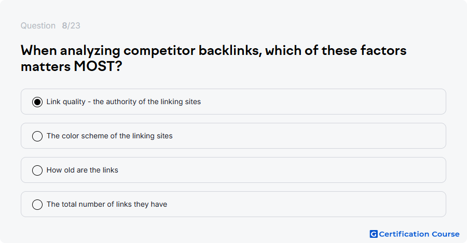Click 'The color scheme of the linking sites' text
The width and height of the screenshot is (467, 243).
tap(109, 136)
